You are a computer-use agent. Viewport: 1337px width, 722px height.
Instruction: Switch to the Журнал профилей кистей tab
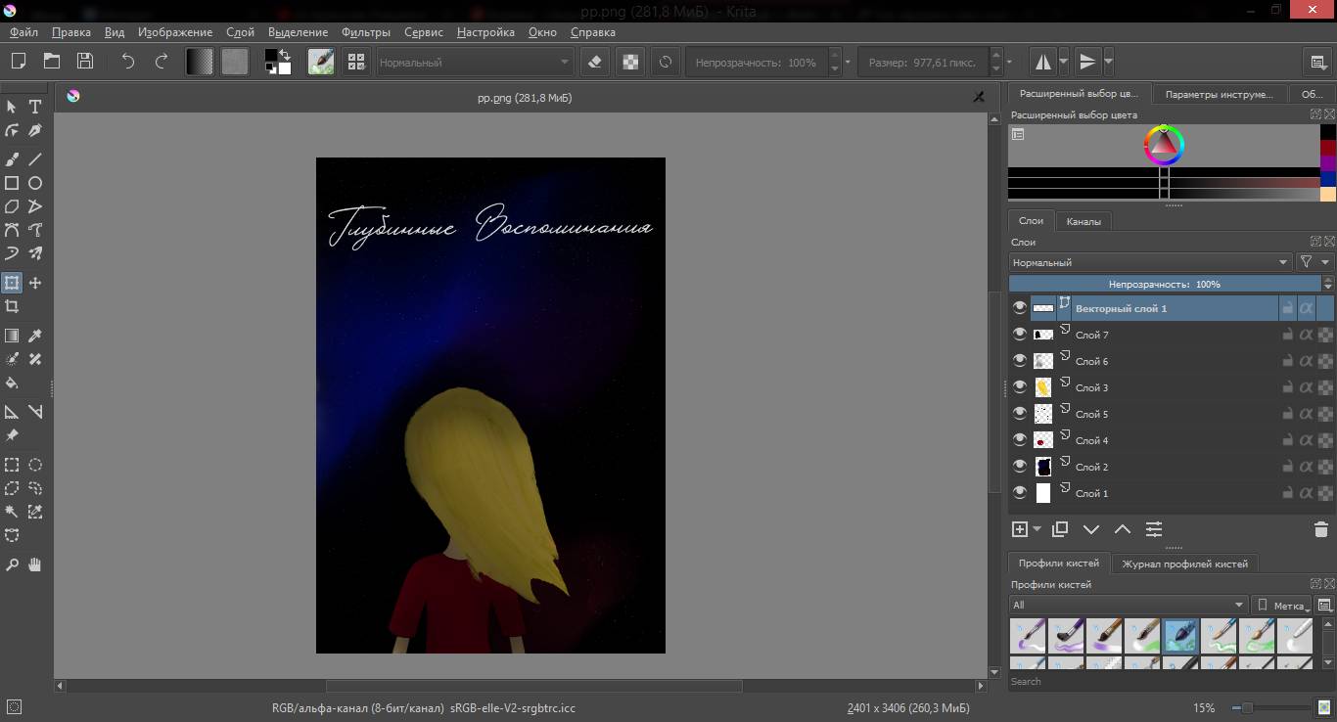1184,564
